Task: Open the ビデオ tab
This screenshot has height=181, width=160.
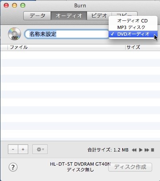Action: (99, 16)
